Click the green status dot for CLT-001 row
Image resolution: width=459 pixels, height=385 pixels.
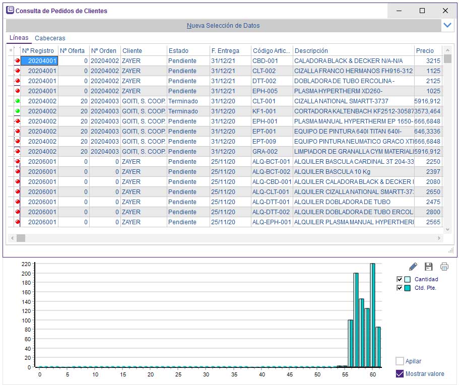(18, 101)
